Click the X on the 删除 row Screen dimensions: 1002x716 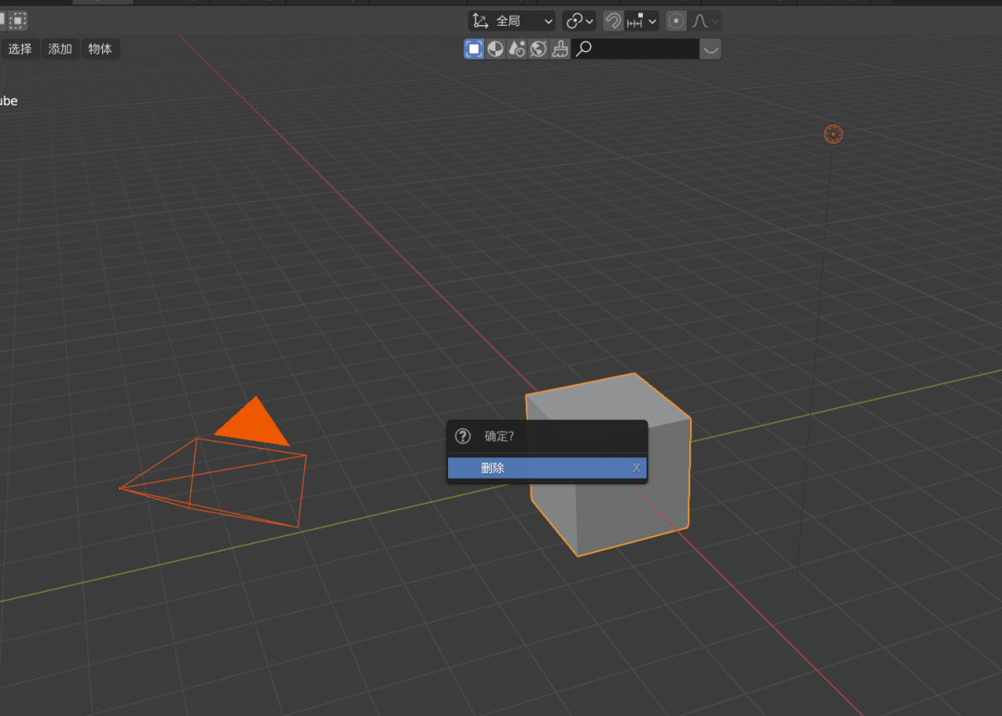(x=636, y=468)
